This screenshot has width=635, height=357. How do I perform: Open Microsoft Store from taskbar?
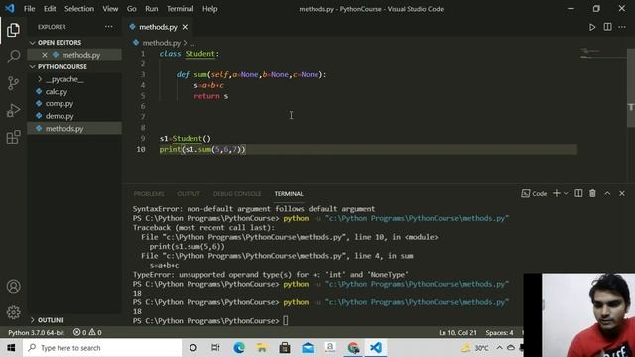coord(285,348)
